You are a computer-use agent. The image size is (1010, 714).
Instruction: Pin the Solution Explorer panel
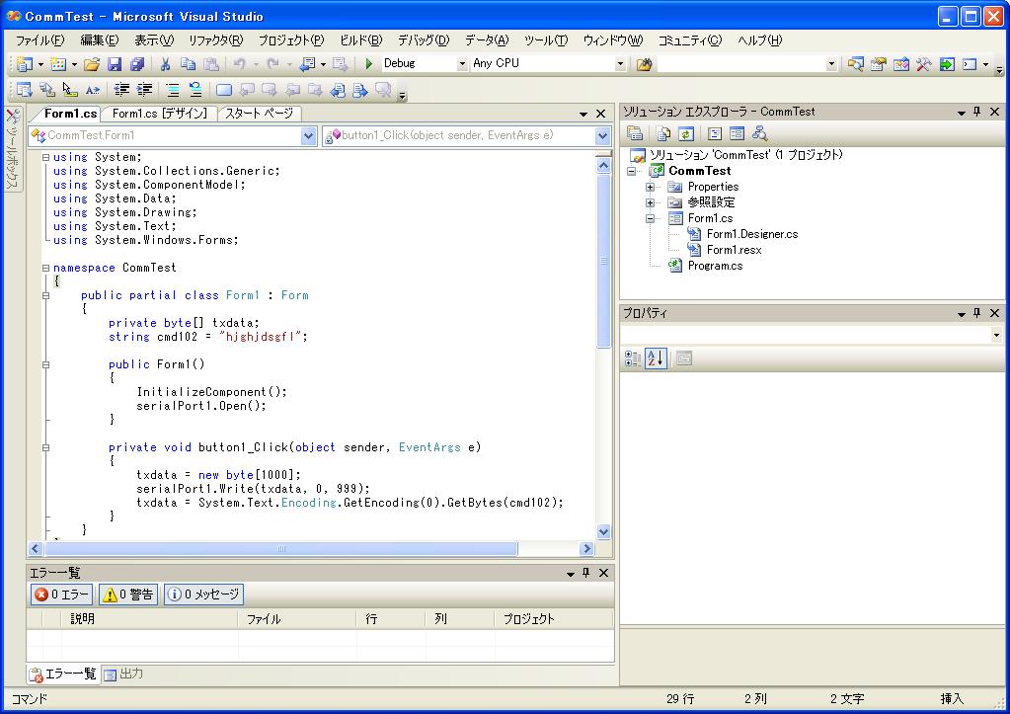[977, 112]
